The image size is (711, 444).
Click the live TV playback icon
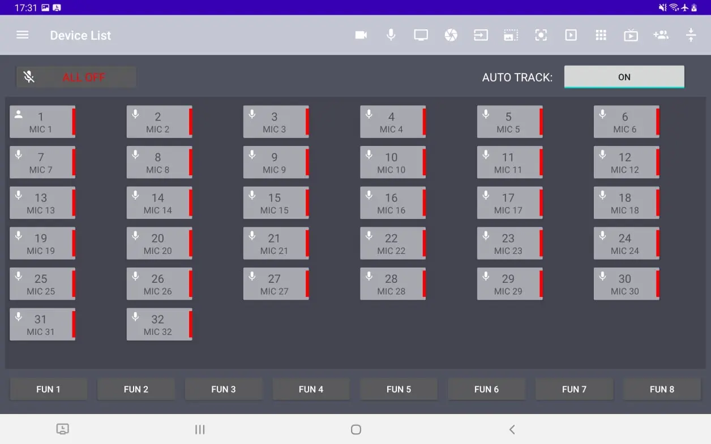[631, 36]
